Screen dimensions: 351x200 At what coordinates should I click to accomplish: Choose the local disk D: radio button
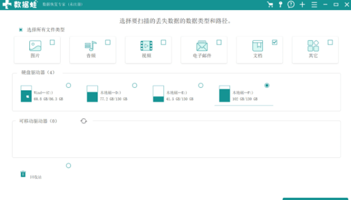click(134, 85)
